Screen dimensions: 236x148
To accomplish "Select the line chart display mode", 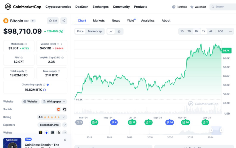I will (111, 31).
